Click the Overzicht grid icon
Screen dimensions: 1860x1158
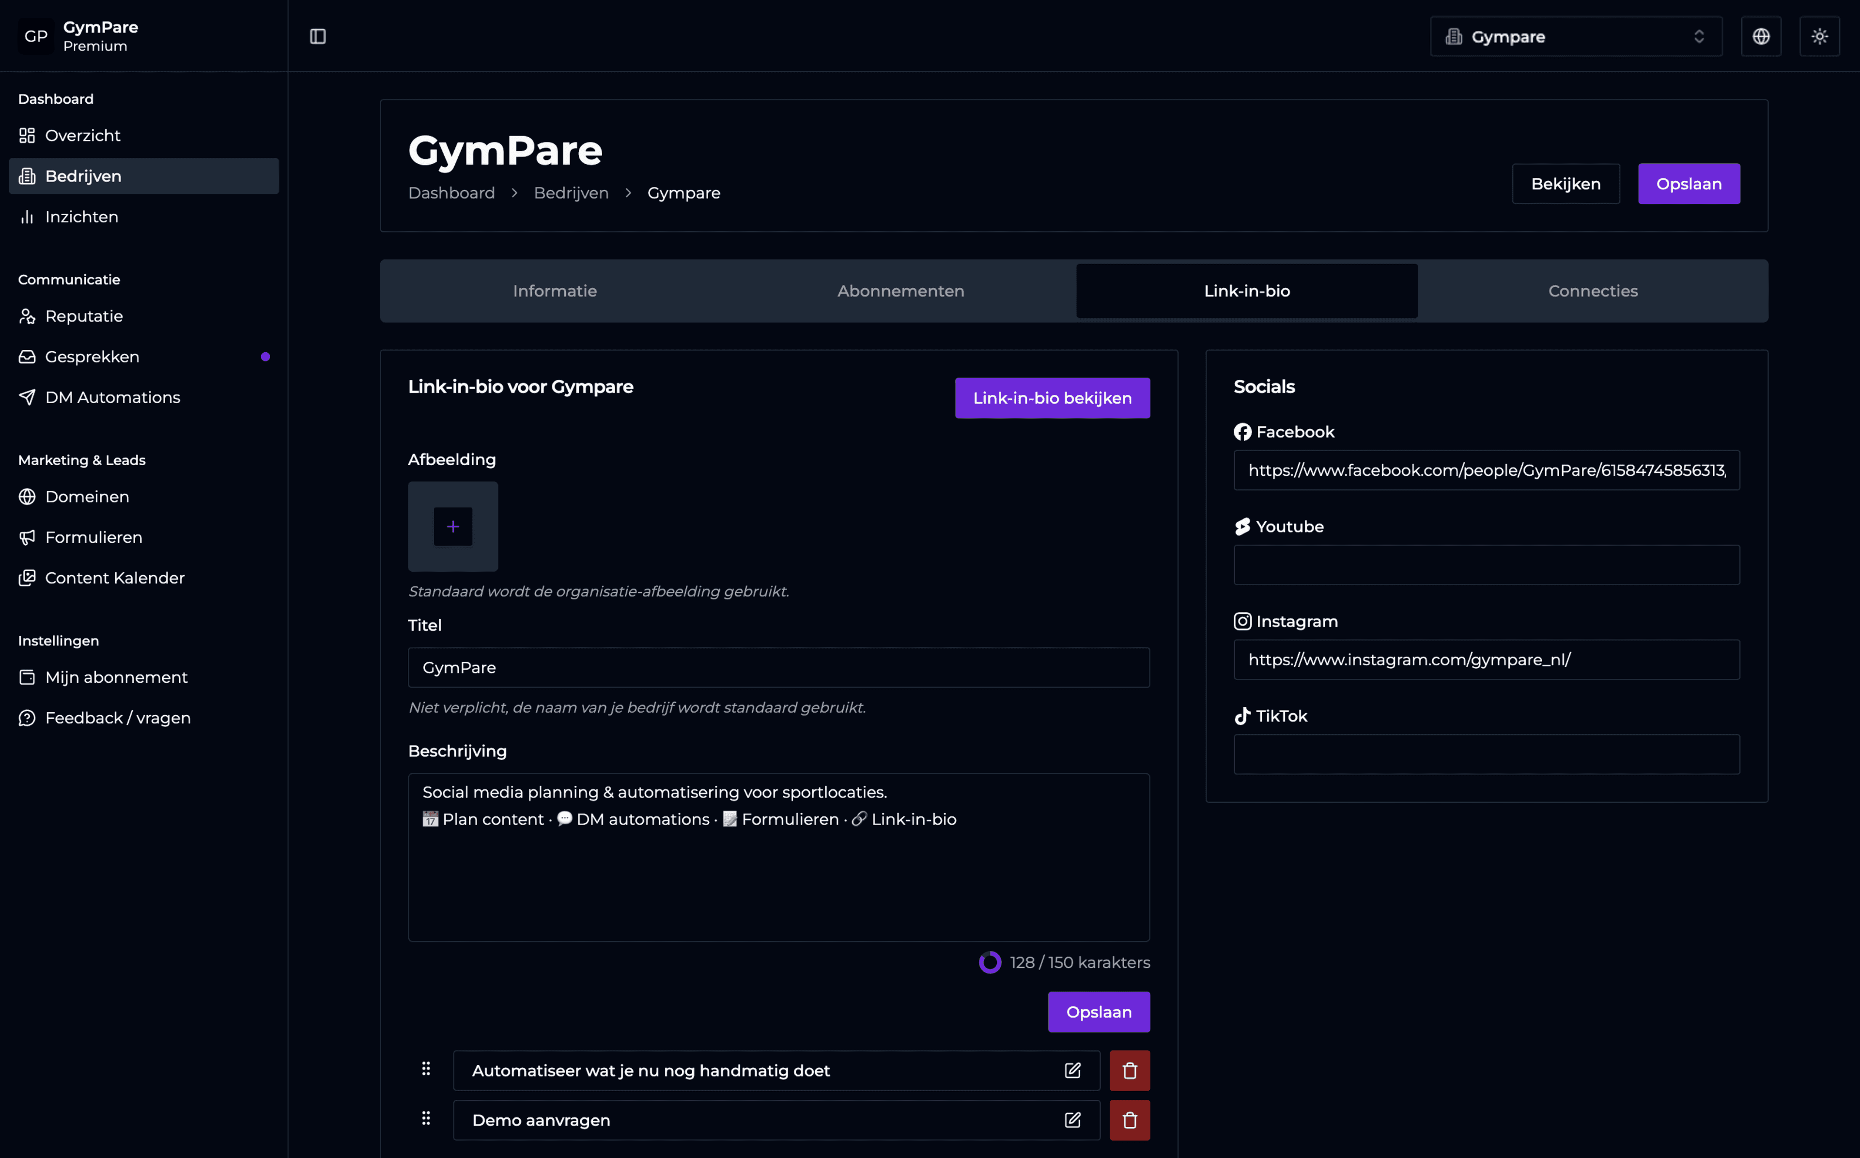click(x=27, y=136)
